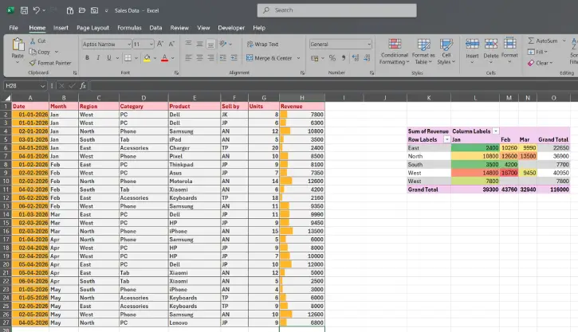This screenshot has width=578, height=332.
Task: Open the File tab
Action: click(x=14, y=28)
